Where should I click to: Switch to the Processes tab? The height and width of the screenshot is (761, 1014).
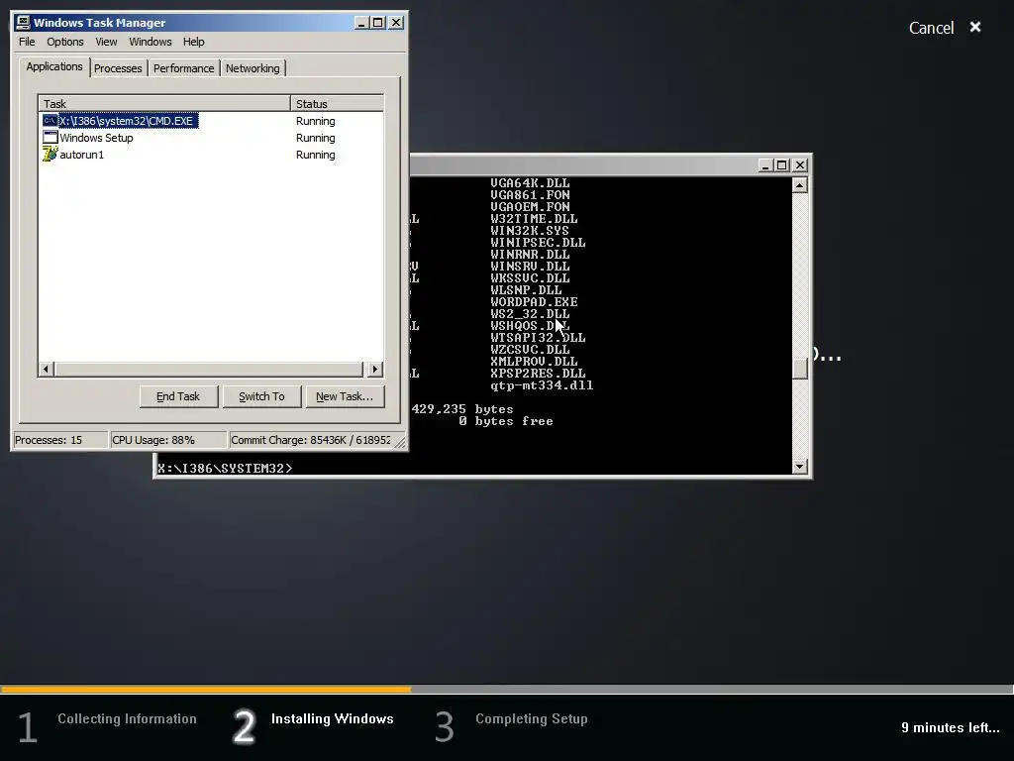(118, 68)
